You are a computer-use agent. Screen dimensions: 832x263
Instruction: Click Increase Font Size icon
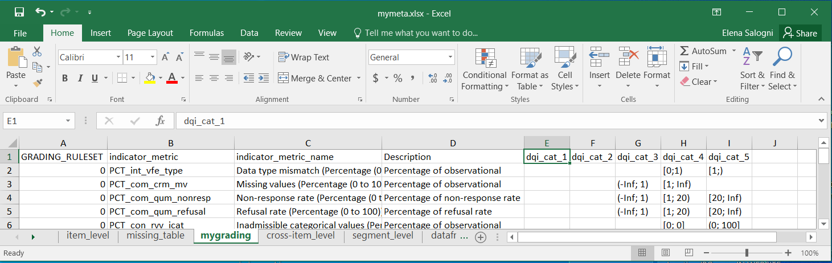pyautogui.click(x=165, y=57)
